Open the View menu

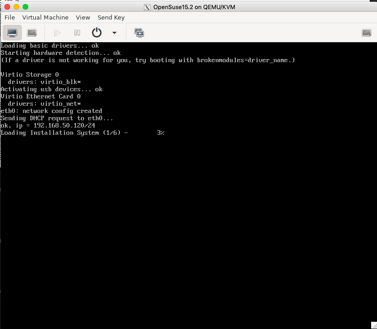click(83, 18)
